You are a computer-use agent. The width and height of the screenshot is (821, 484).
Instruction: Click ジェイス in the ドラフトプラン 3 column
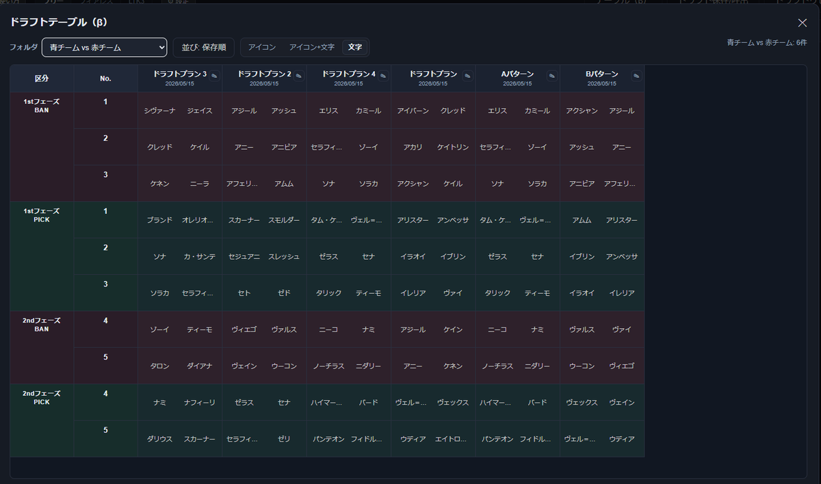tap(200, 111)
